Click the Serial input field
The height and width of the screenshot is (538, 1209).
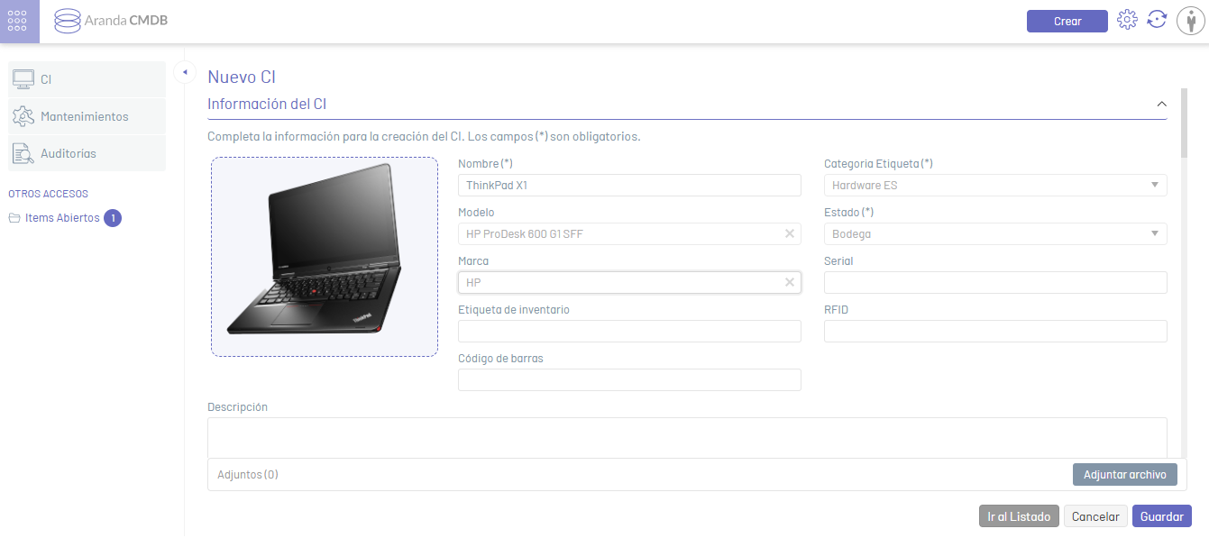coord(994,283)
